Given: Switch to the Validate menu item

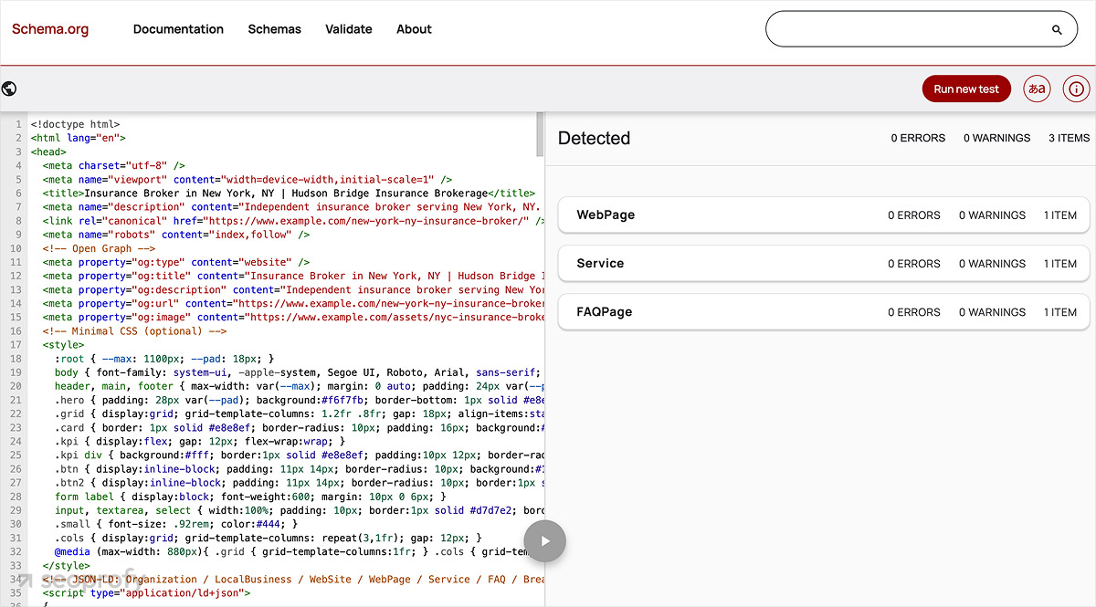Looking at the screenshot, I should tap(348, 29).
